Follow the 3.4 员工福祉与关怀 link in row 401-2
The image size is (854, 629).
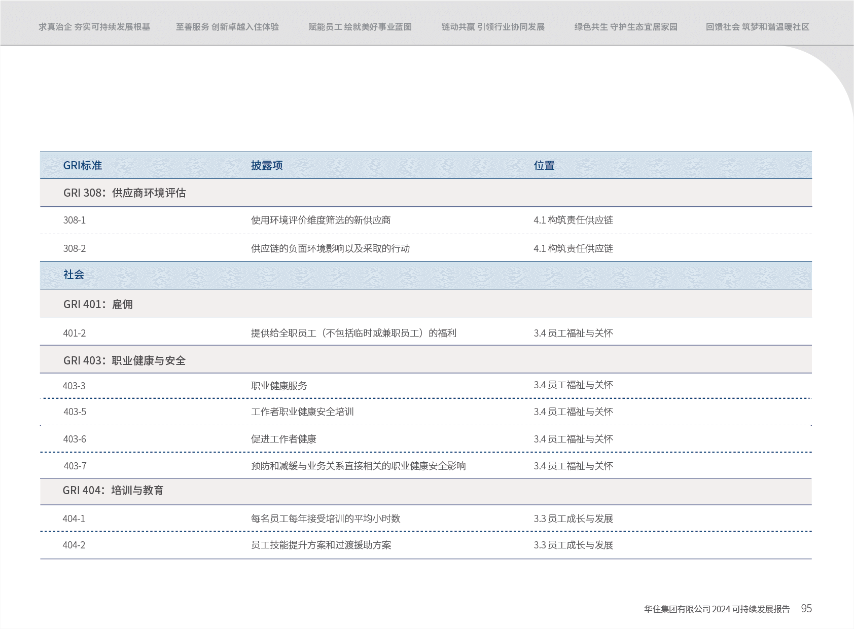pyautogui.click(x=573, y=333)
